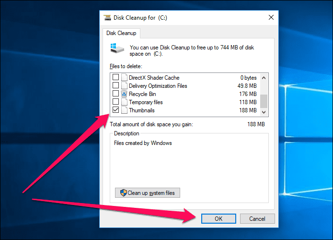This screenshot has height=240, width=333.
Task: Select the Temporary files row label
Action: click(x=146, y=102)
